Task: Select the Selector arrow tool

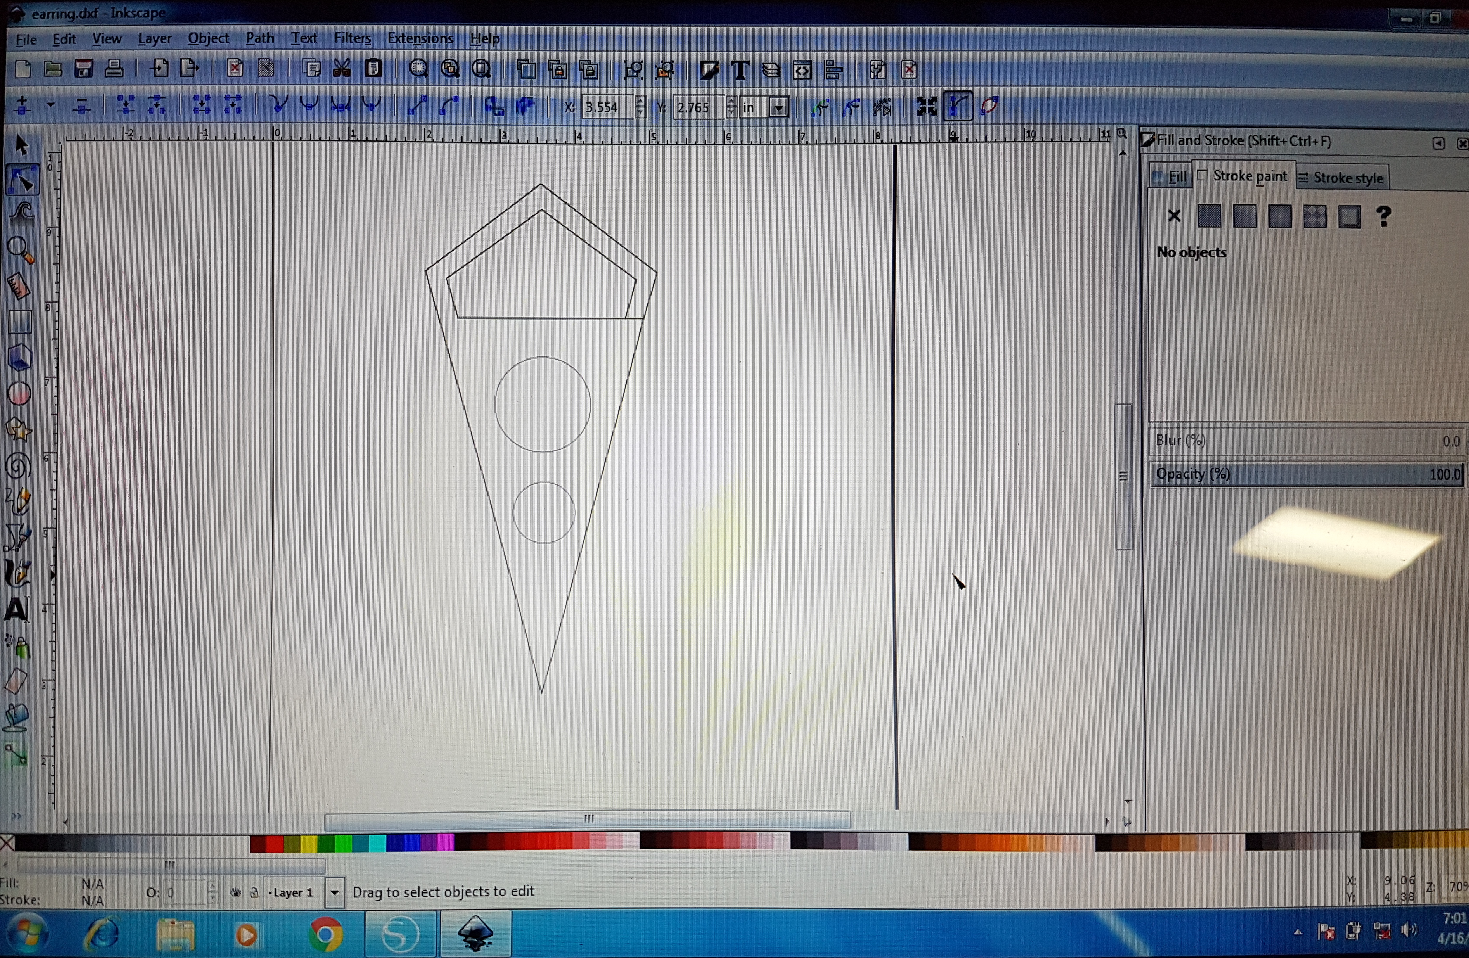Action: (x=22, y=145)
